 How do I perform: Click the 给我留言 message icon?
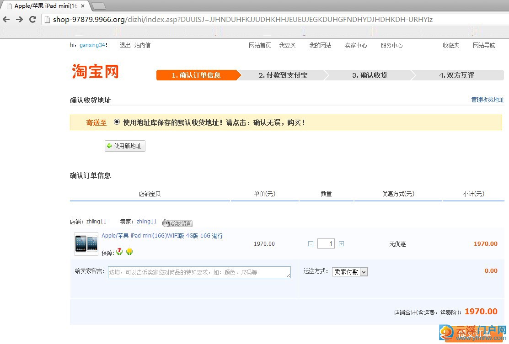pyautogui.click(x=177, y=223)
